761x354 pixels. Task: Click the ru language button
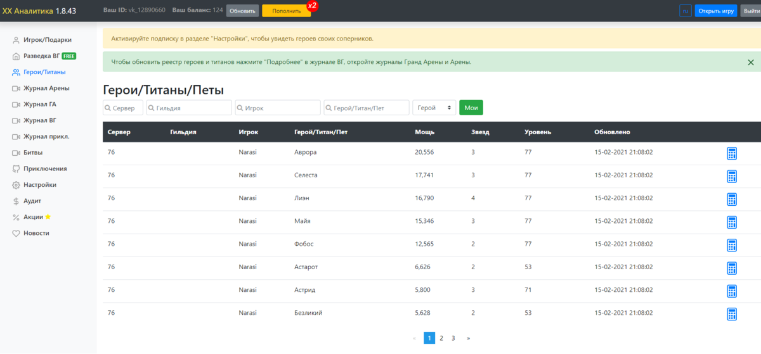(685, 11)
